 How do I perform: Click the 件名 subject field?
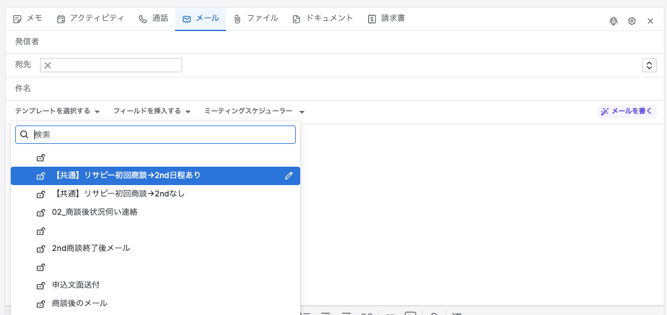pyautogui.click(x=336, y=89)
